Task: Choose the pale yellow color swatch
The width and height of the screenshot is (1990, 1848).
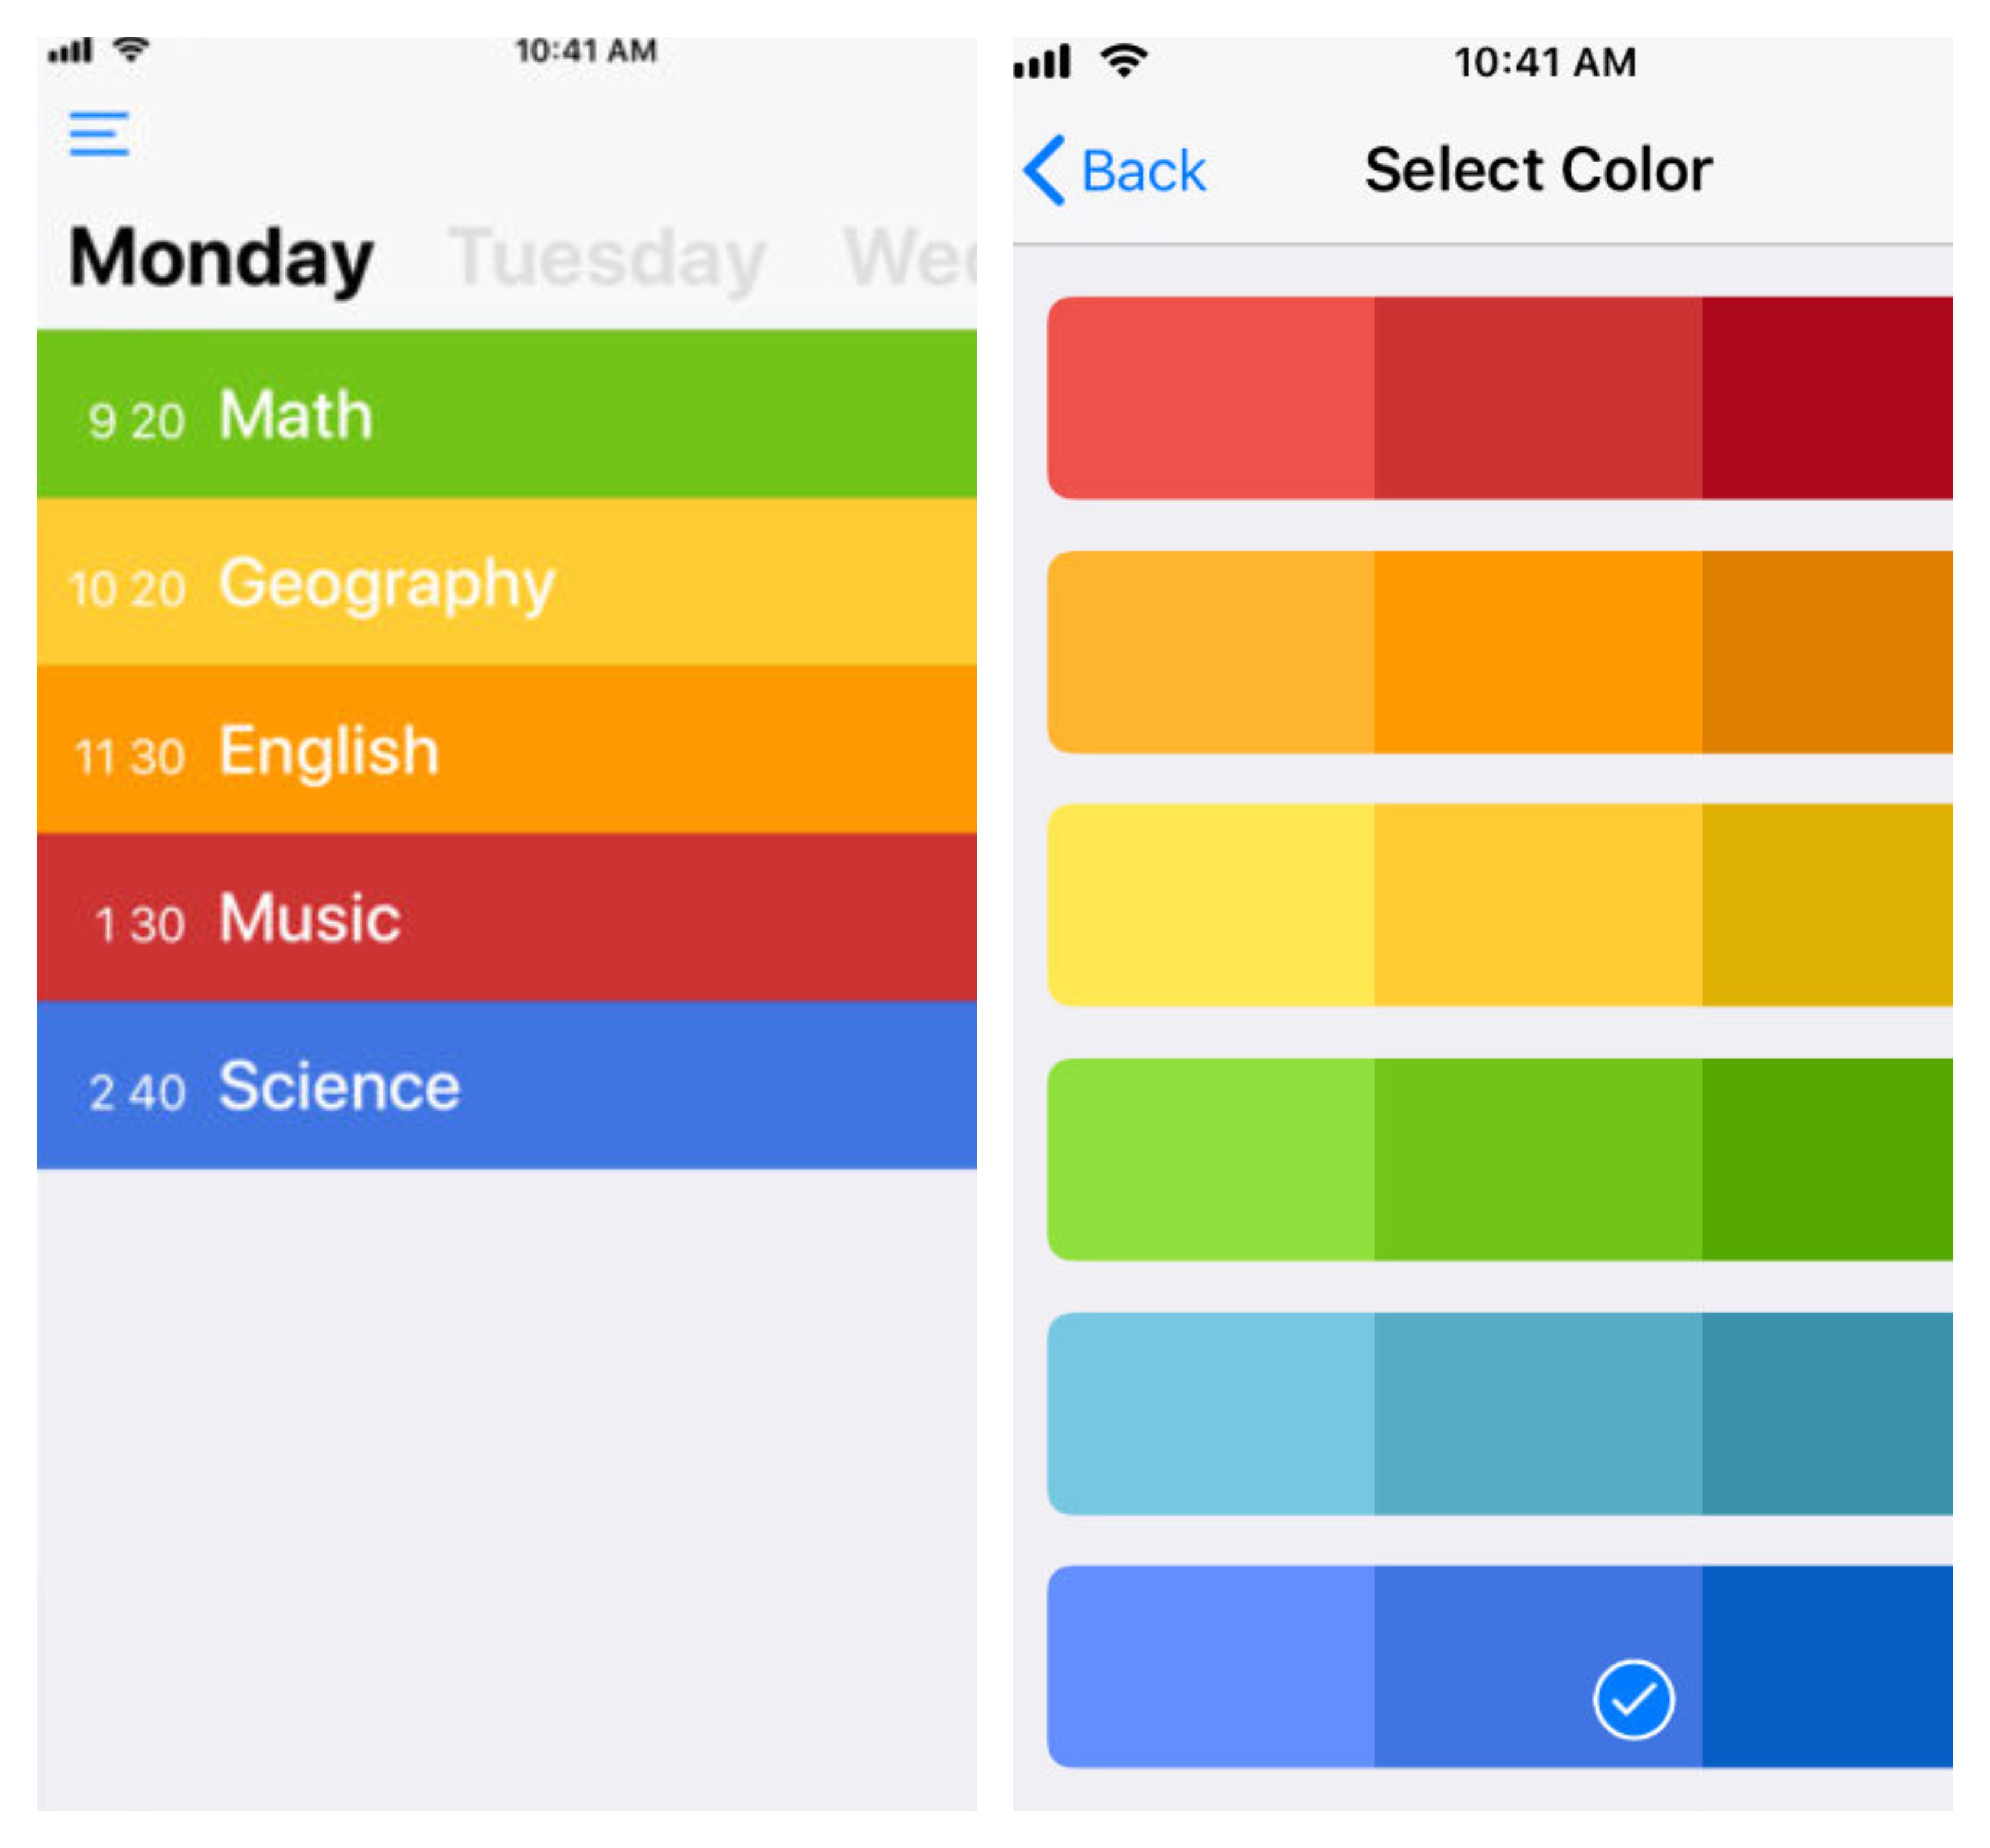Action: pyautogui.click(x=1210, y=905)
